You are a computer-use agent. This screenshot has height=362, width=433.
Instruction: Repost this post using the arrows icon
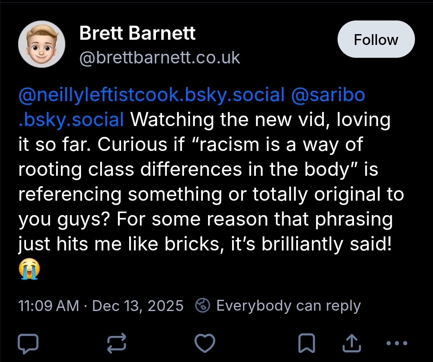(117, 343)
